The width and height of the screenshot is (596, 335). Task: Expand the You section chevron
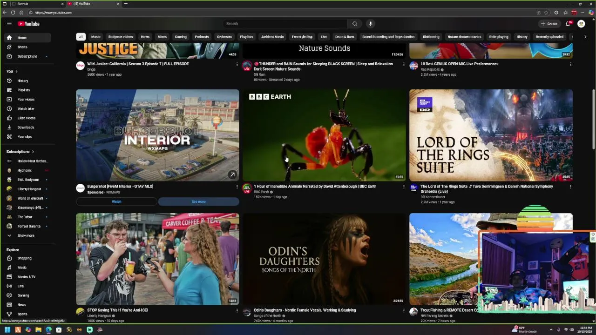coord(16,71)
